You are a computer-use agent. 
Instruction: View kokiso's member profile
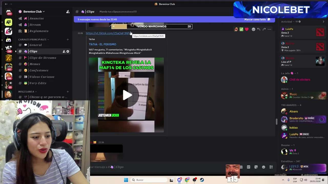pyautogui.click(x=303, y=128)
